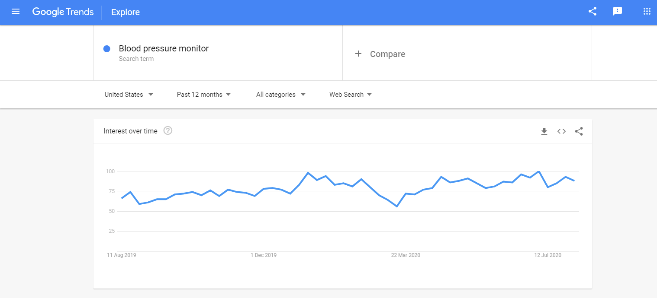
Task: Edit the Blood pressure monitor search term
Action: 164,48
